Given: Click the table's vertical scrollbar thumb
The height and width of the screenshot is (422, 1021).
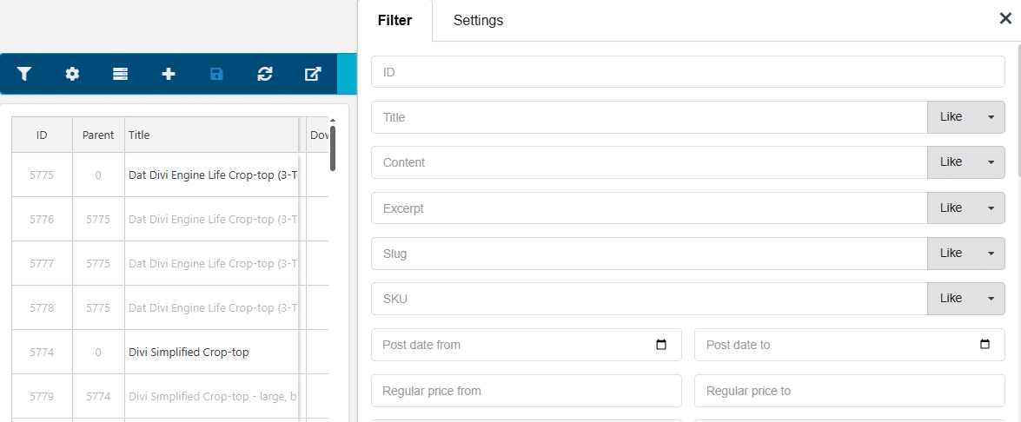Looking at the screenshot, I should (333, 148).
